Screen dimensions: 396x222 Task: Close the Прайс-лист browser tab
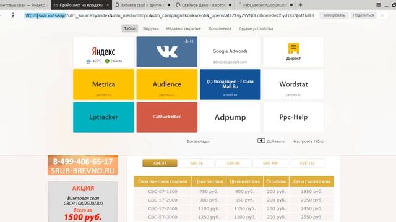[108, 5]
